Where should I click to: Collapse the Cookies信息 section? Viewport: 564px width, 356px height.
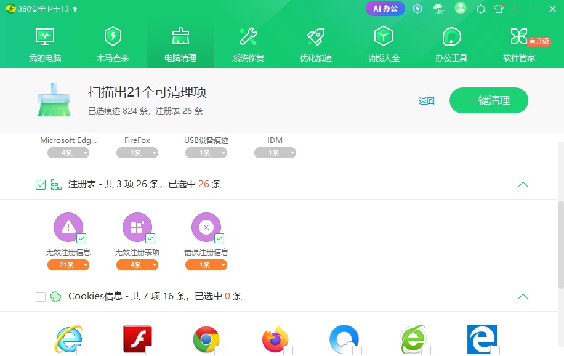[x=523, y=297]
